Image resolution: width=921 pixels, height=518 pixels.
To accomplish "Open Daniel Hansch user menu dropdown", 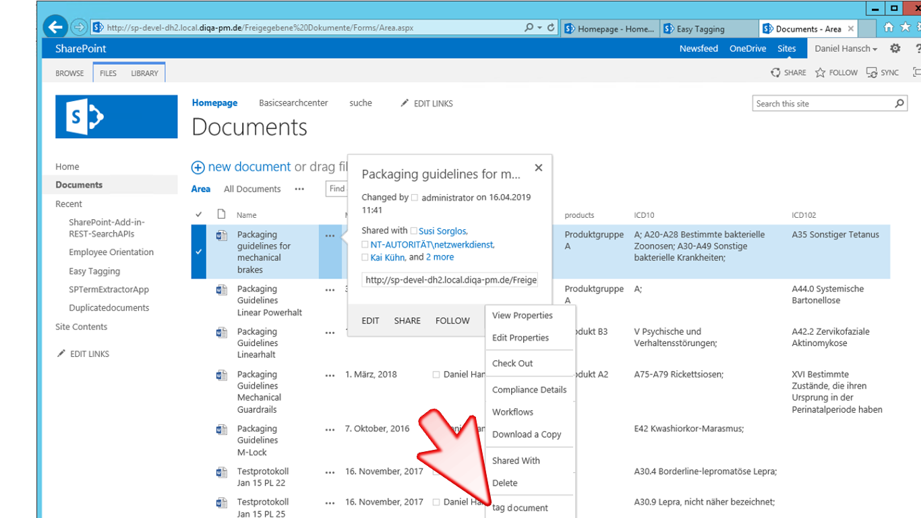I will point(845,49).
